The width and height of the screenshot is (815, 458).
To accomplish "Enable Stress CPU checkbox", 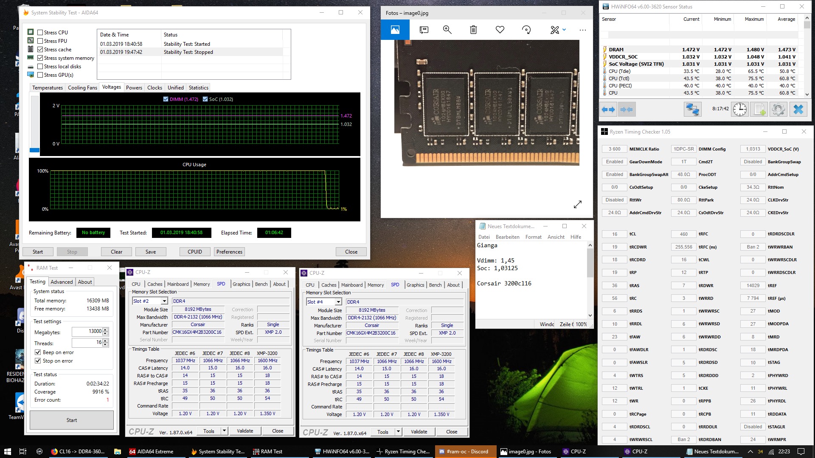I will 40,33.
